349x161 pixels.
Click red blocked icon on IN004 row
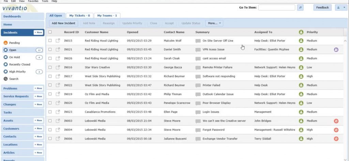point(336,130)
